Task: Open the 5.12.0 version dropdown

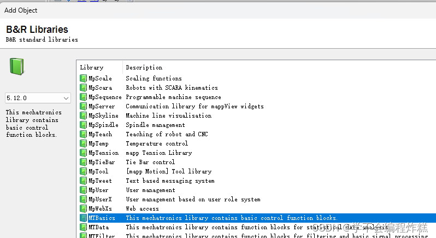Action: coord(38,98)
